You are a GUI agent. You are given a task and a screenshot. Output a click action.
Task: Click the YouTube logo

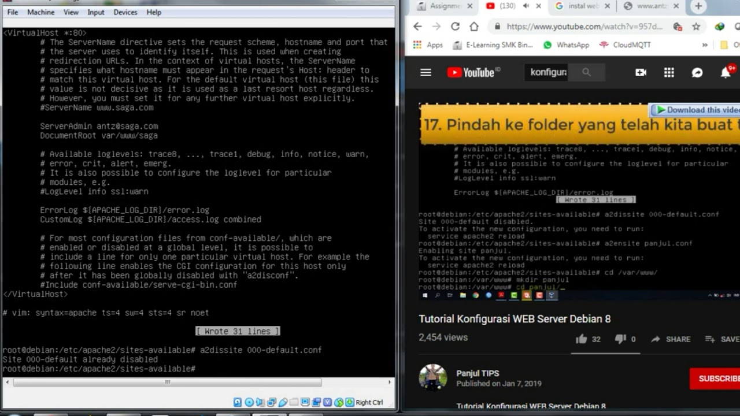[x=474, y=72]
